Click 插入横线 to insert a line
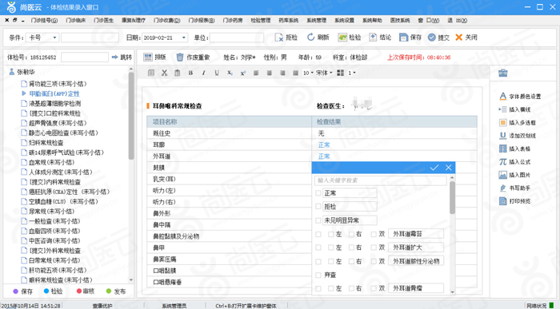 tap(514, 109)
